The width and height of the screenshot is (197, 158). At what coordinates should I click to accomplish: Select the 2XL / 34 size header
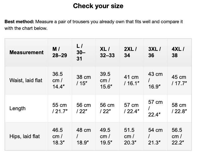coord(132,52)
